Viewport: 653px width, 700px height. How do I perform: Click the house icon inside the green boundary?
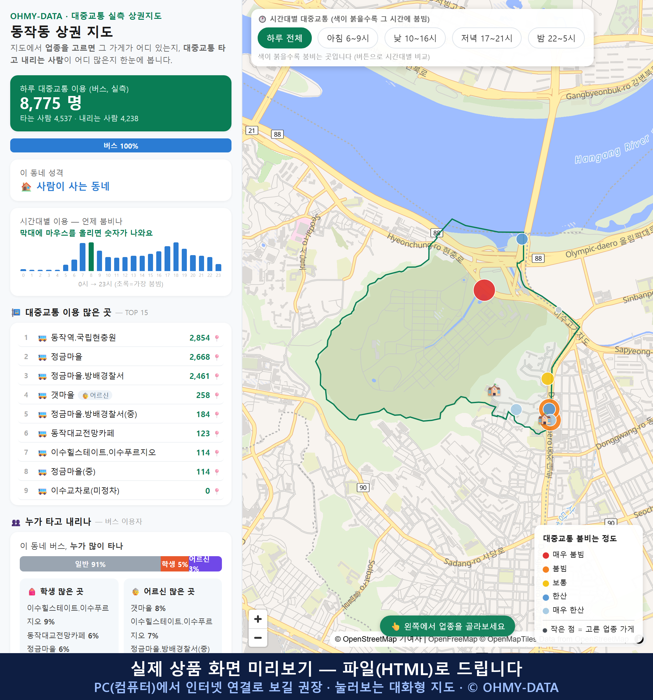click(x=494, y=390)
